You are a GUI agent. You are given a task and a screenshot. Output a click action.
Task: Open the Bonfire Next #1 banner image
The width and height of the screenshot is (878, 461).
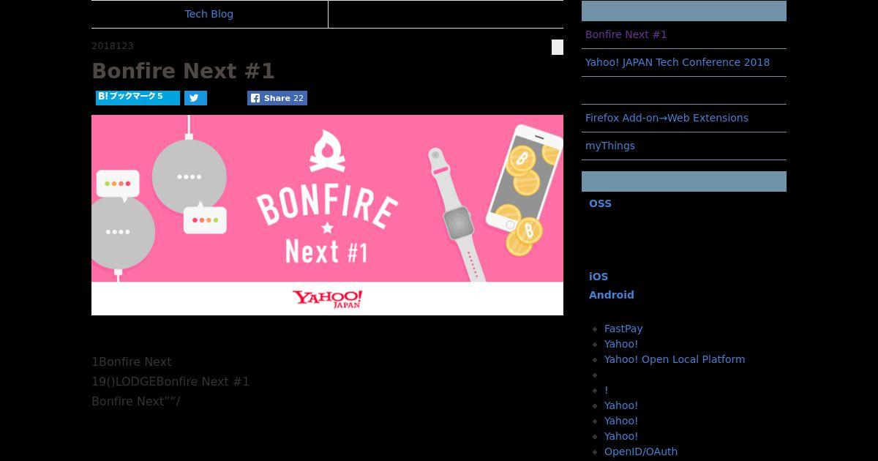click(327, 215)
